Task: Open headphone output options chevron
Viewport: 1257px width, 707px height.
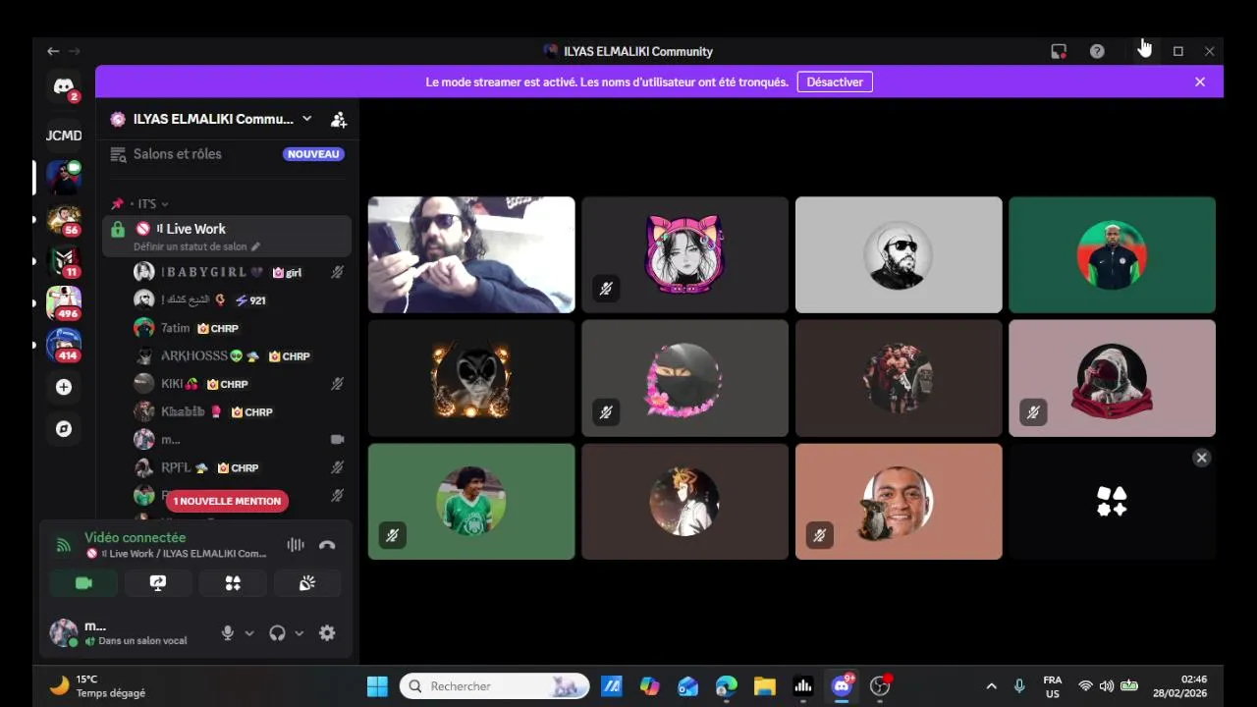Action: (x=299, y=633)
